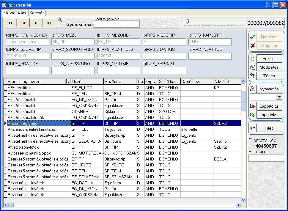Sort by Riport megnevezés column header
The width and height of the screenshot is (288, 211).
[39, 81]
